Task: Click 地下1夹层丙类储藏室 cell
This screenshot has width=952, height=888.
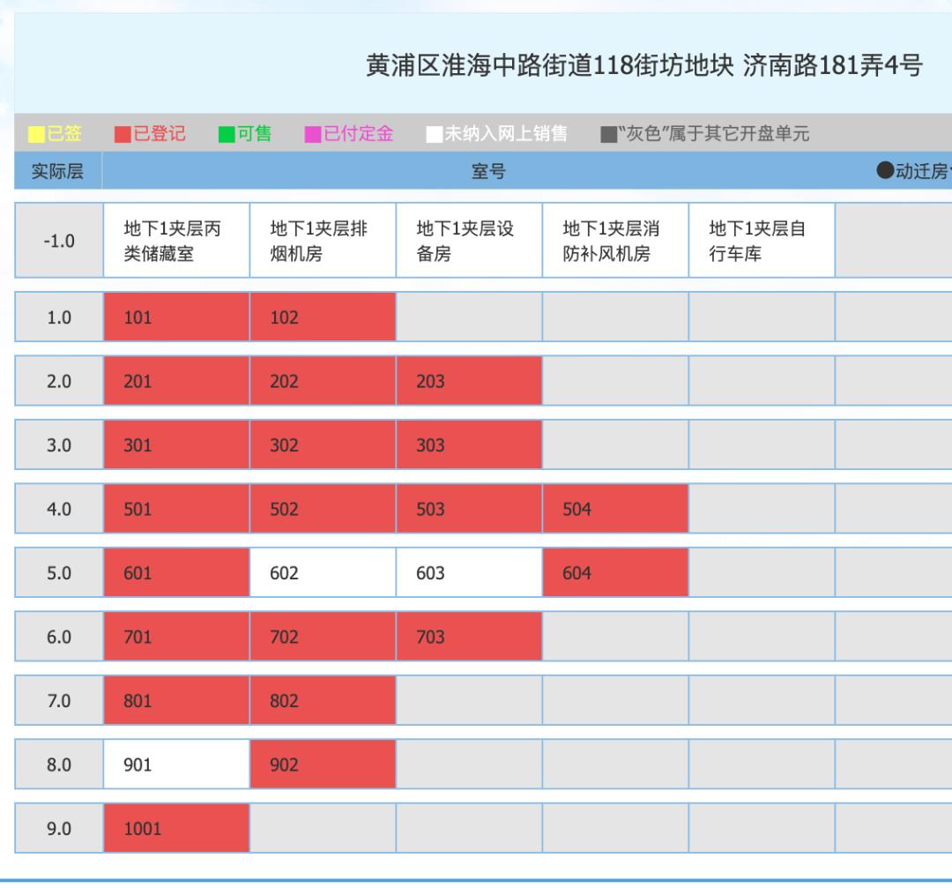Action: (x=176, y=242)
